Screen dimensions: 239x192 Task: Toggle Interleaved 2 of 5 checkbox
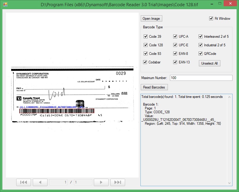point(201,37)
